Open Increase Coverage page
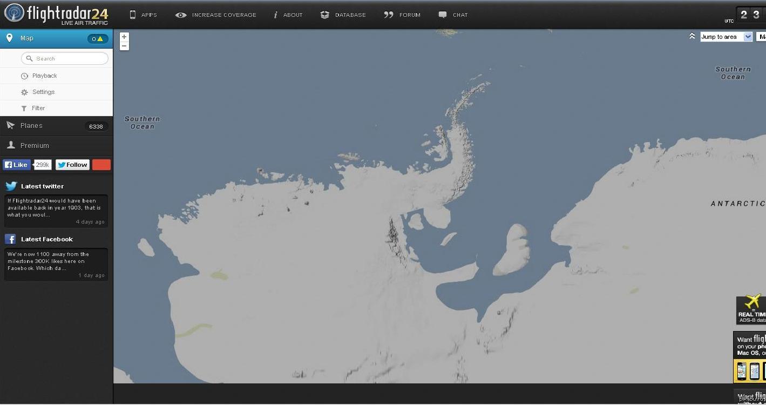 (216, 15)
